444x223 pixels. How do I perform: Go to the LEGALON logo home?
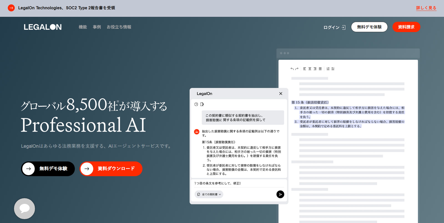(x=43, y=27)
